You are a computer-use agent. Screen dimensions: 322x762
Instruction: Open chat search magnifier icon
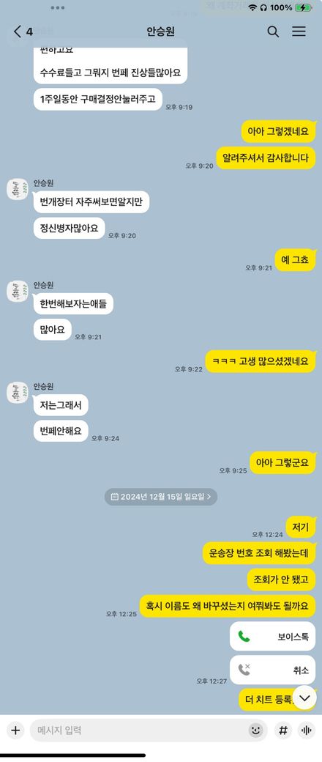[274, 32]
